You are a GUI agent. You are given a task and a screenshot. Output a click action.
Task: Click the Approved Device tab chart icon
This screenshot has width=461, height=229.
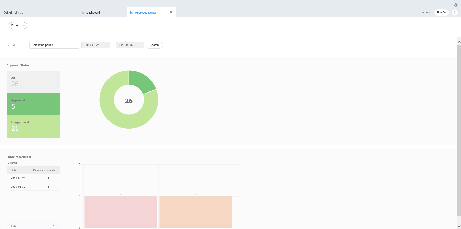click(x=132, y=13)
